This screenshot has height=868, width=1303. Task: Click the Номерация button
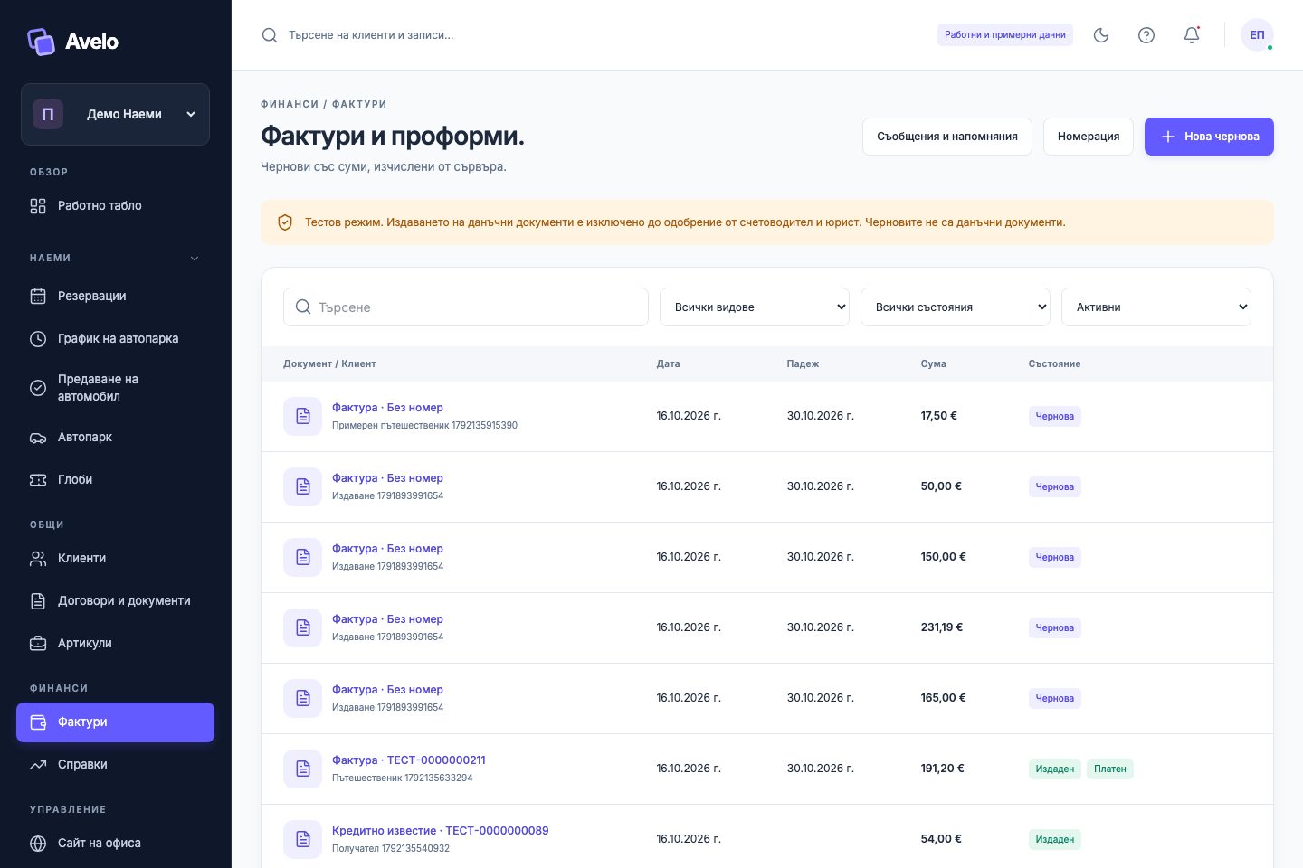click(1089, 137)
